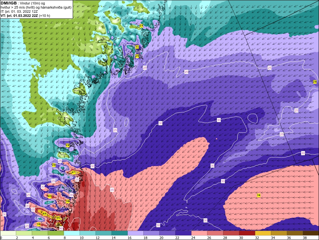Click legend scale value '18'
Viewport: 319px width, 240px height.
(145, 238)
